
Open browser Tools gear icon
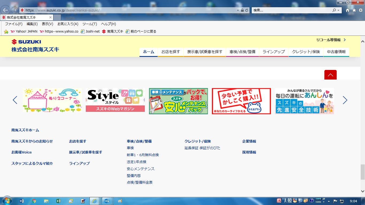[360, 10]
